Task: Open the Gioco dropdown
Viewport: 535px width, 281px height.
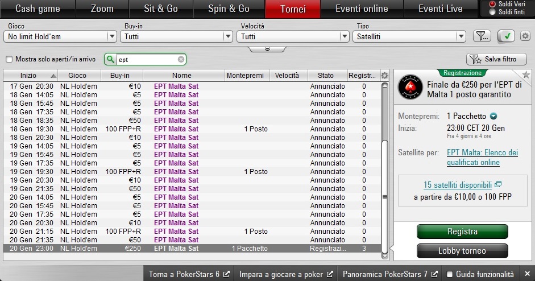Action: pyautogui.click(x=60, y=36)
